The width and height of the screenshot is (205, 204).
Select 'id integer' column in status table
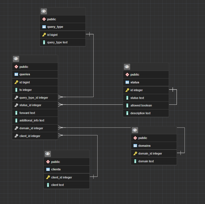tap(146, 90)
